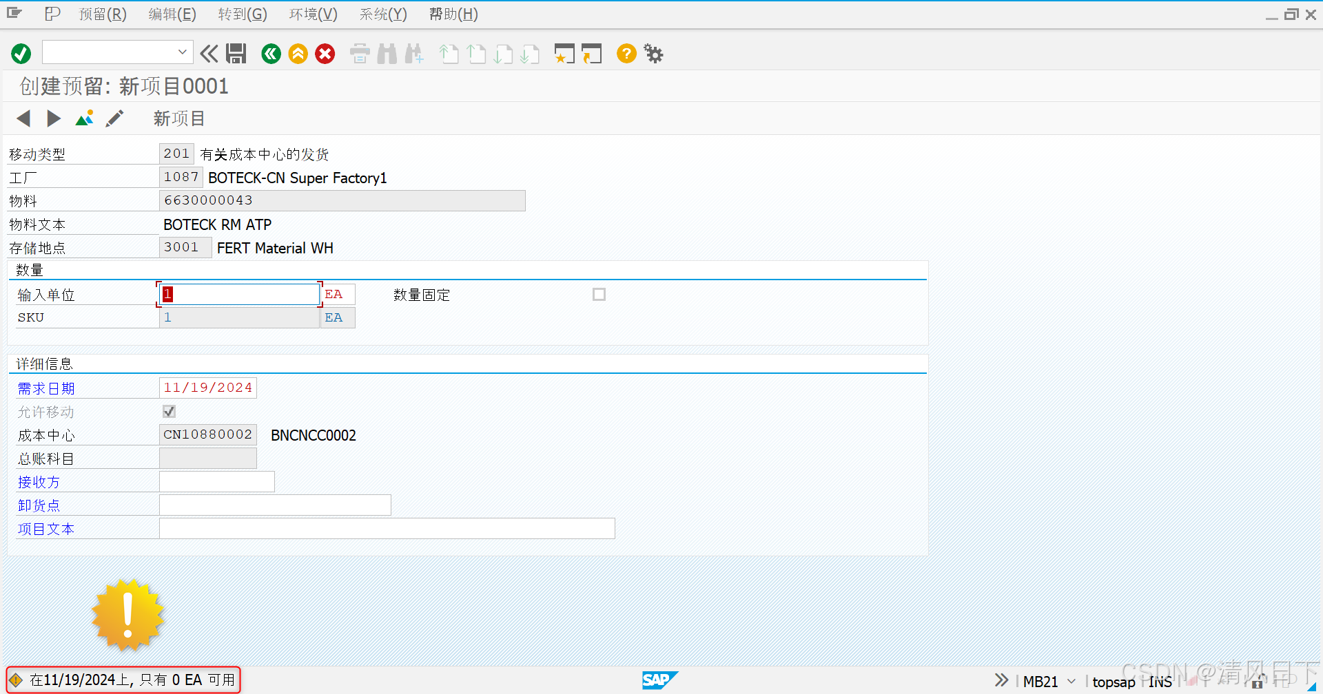Screen dimensions: 1323x694
Task: Click the 接收方 label link
Action: [39, 482]
